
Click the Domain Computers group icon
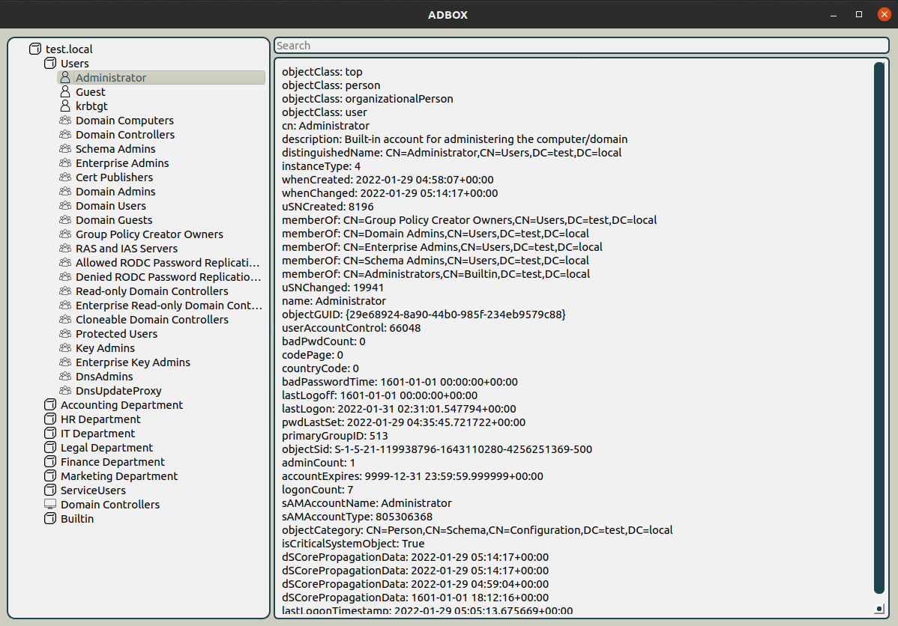pyautogui.click(x=65, y=120)
